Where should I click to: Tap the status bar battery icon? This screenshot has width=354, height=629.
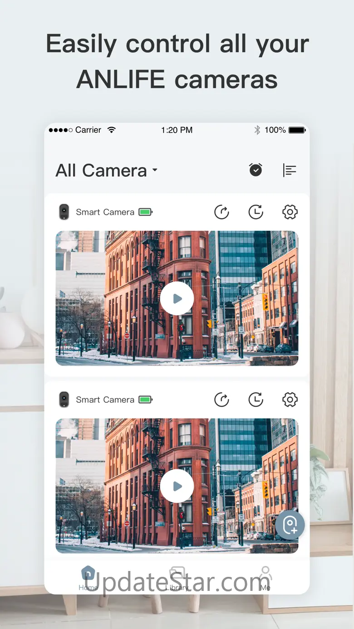coord(297,130)
